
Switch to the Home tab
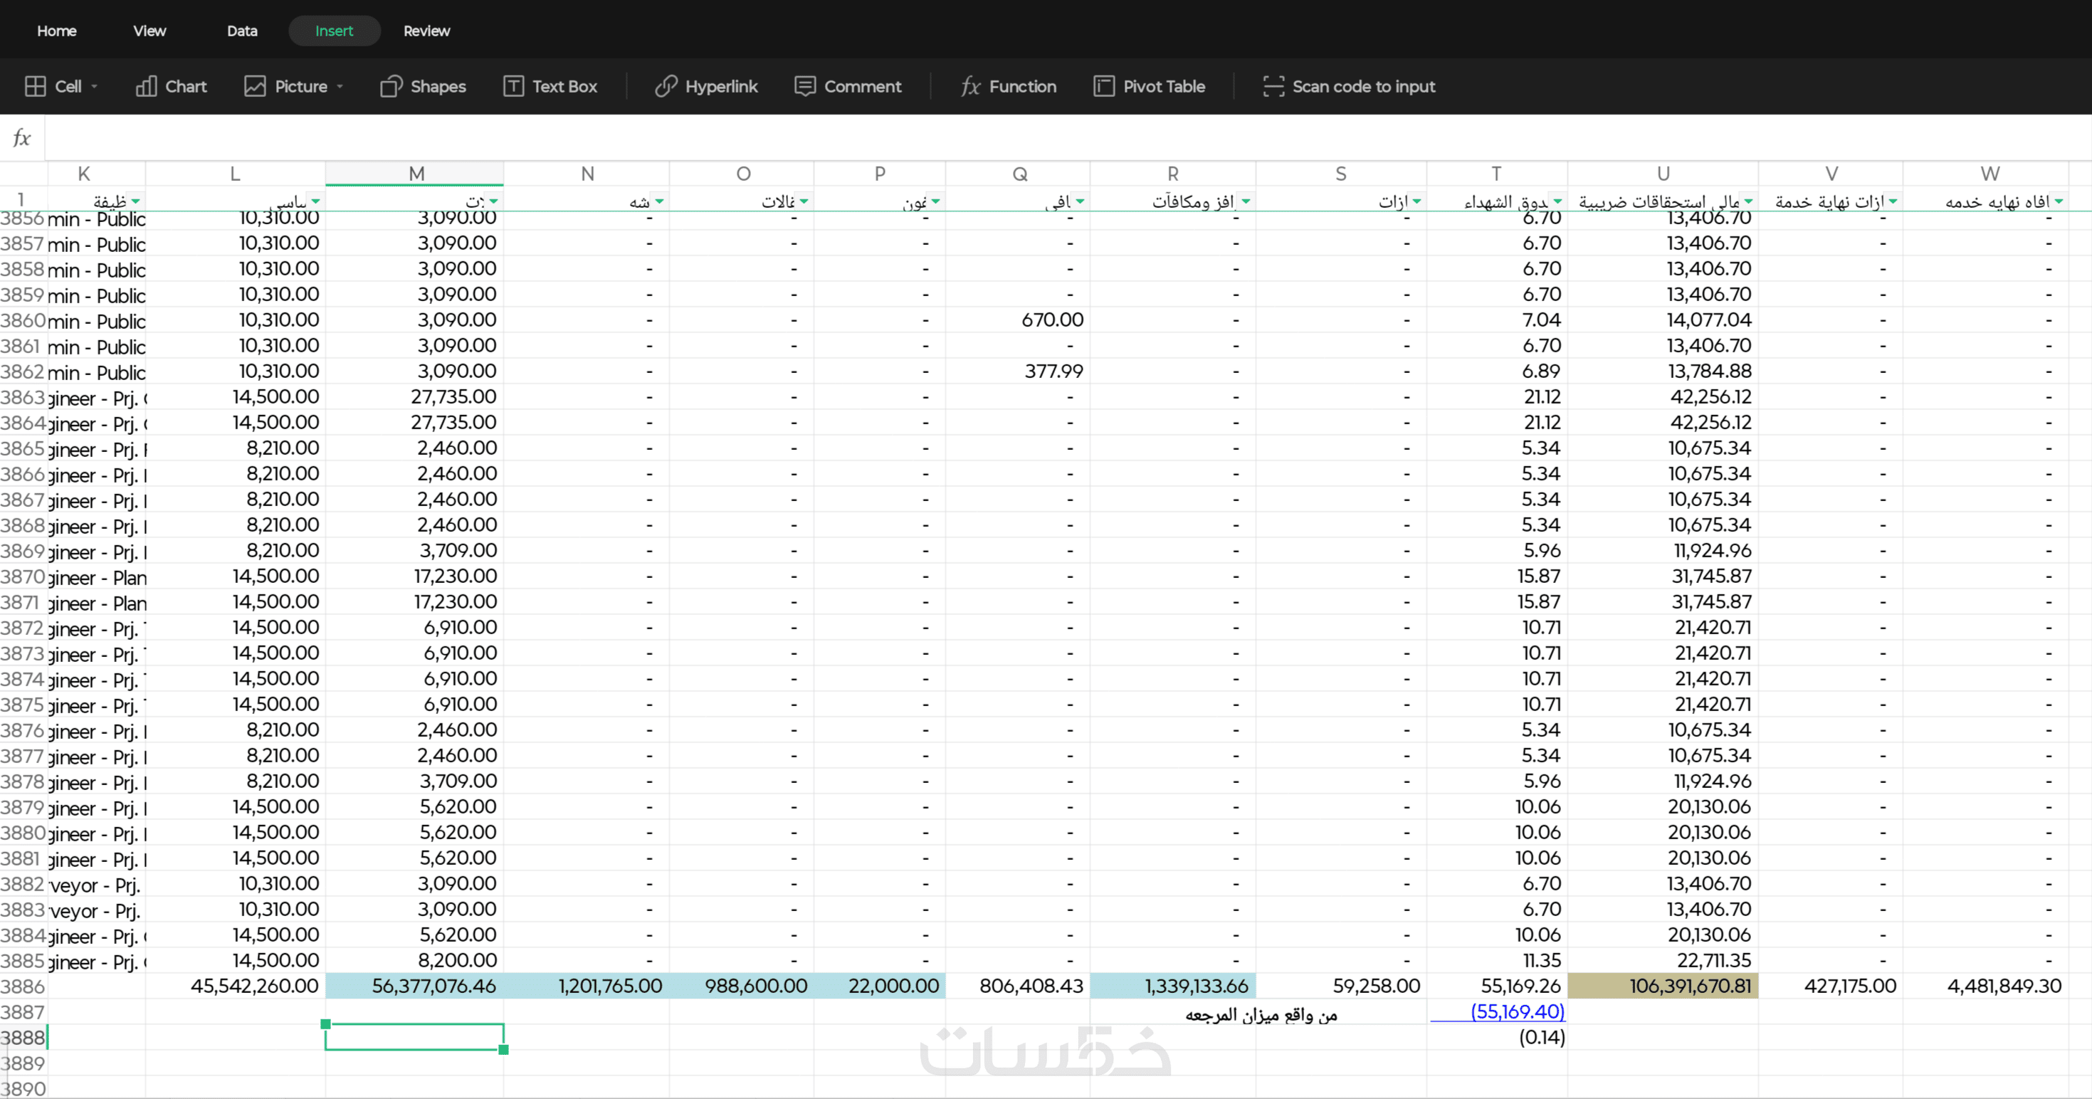pos(57,31)
